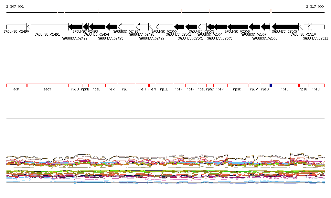Click the black SAOUHSC_02501 gene arrow
The height and width of the screenshot is (198, 331).
coord(179,27)
